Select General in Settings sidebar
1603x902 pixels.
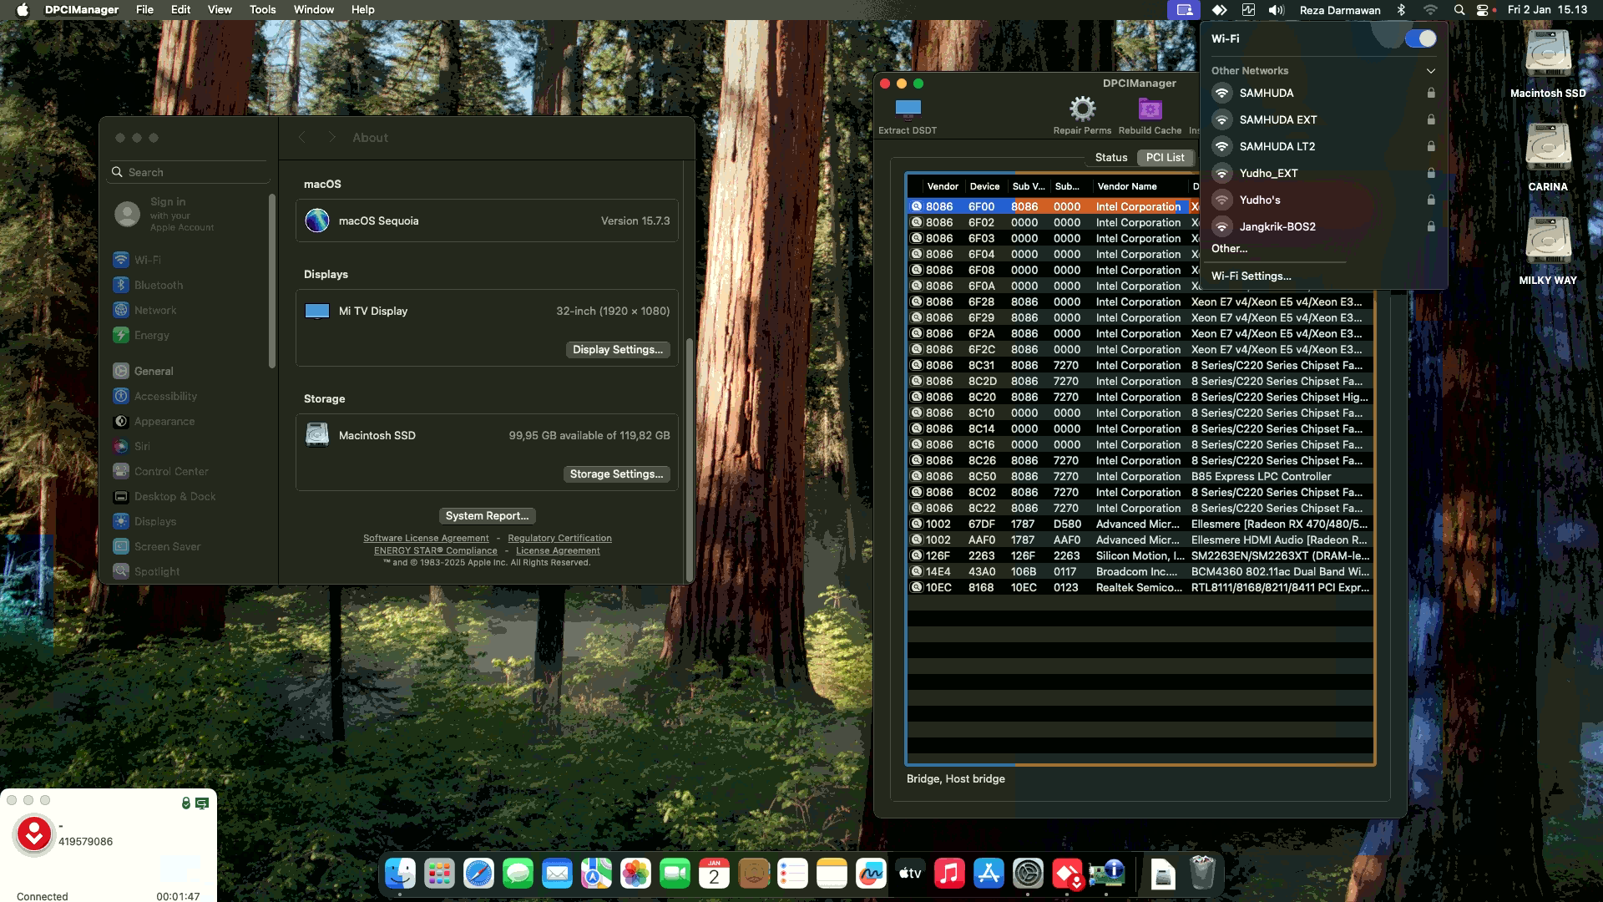190,371
